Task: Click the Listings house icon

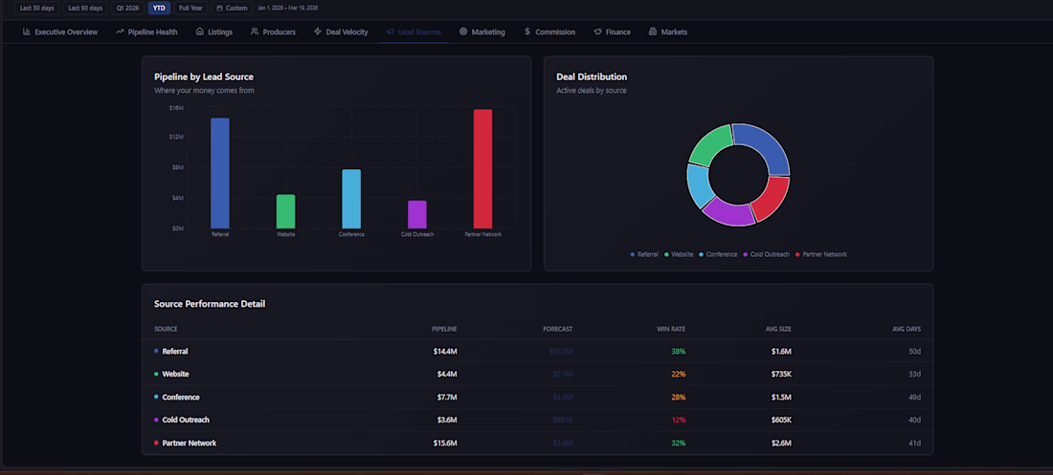Action: tap(199, 32)
